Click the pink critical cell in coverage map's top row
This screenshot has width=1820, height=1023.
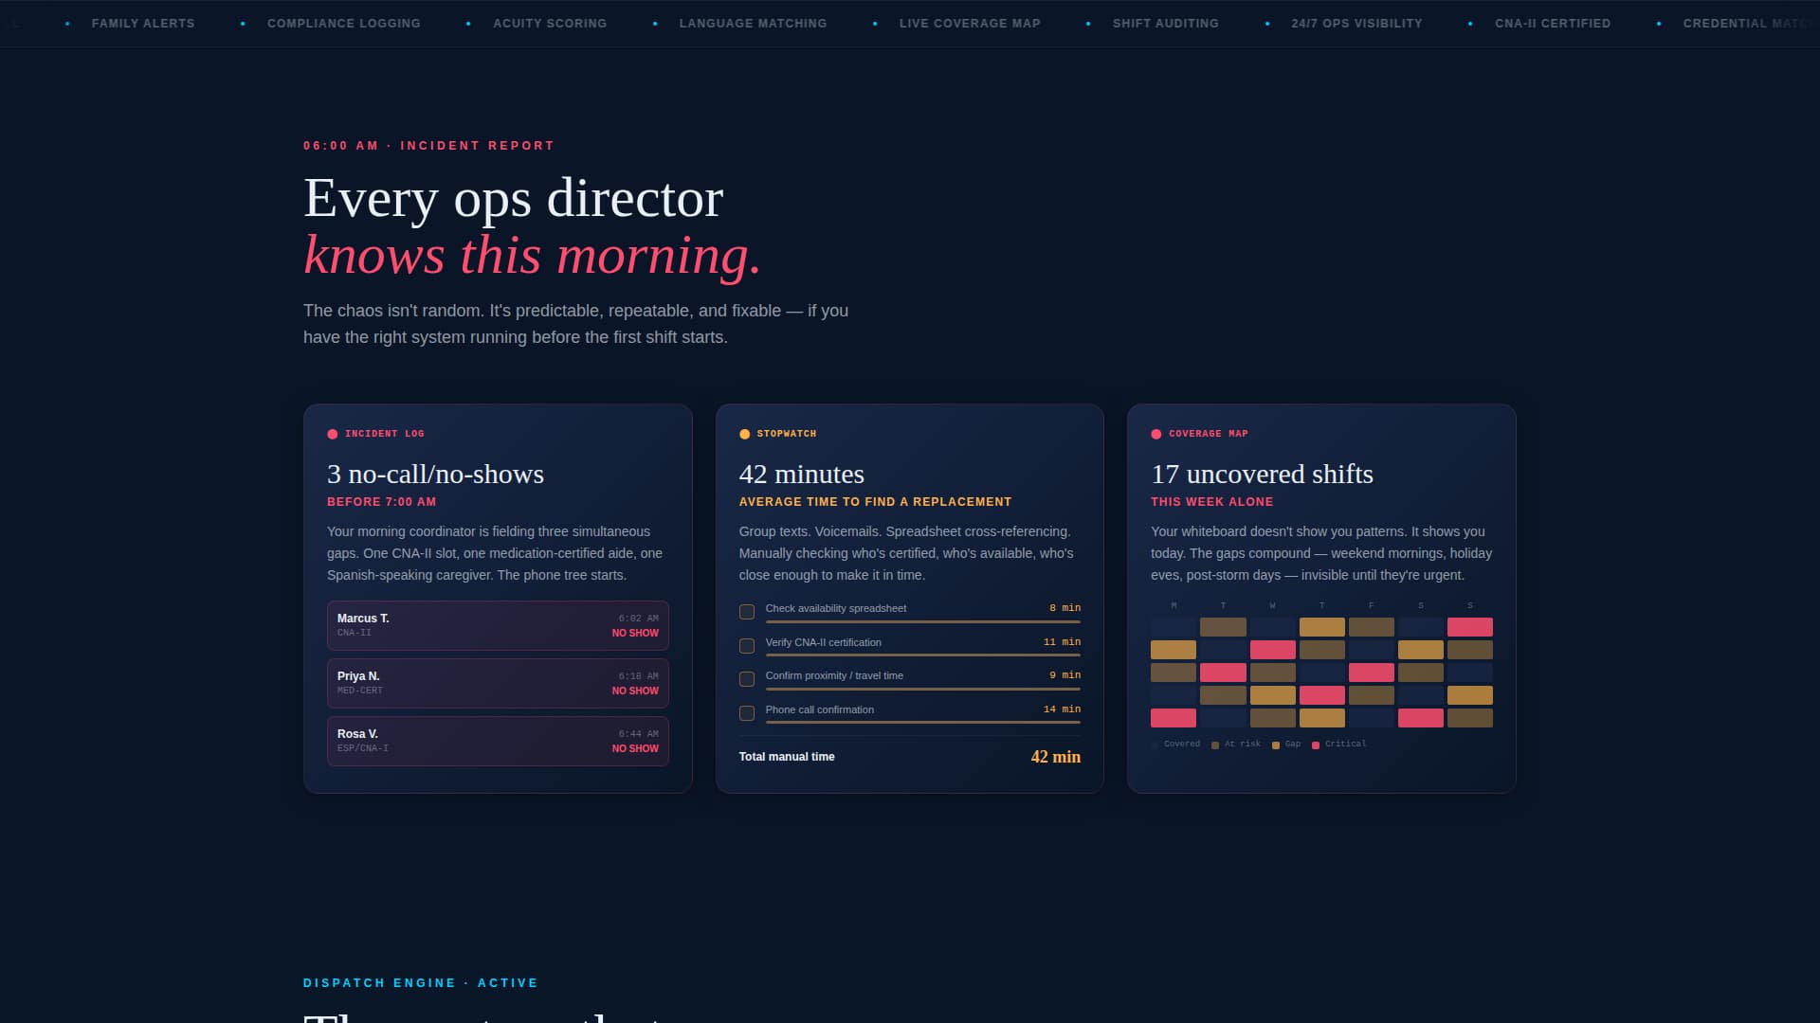coord(1469,627)
